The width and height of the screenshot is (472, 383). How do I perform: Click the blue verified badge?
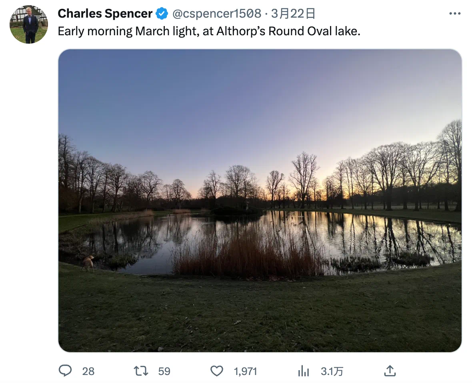point(162,14)
